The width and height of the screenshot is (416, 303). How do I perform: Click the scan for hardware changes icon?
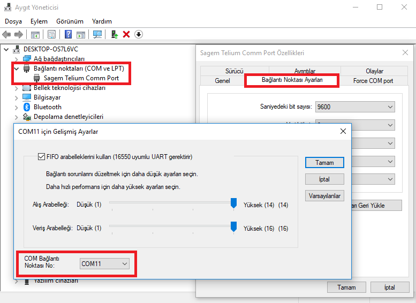point(97,34)
